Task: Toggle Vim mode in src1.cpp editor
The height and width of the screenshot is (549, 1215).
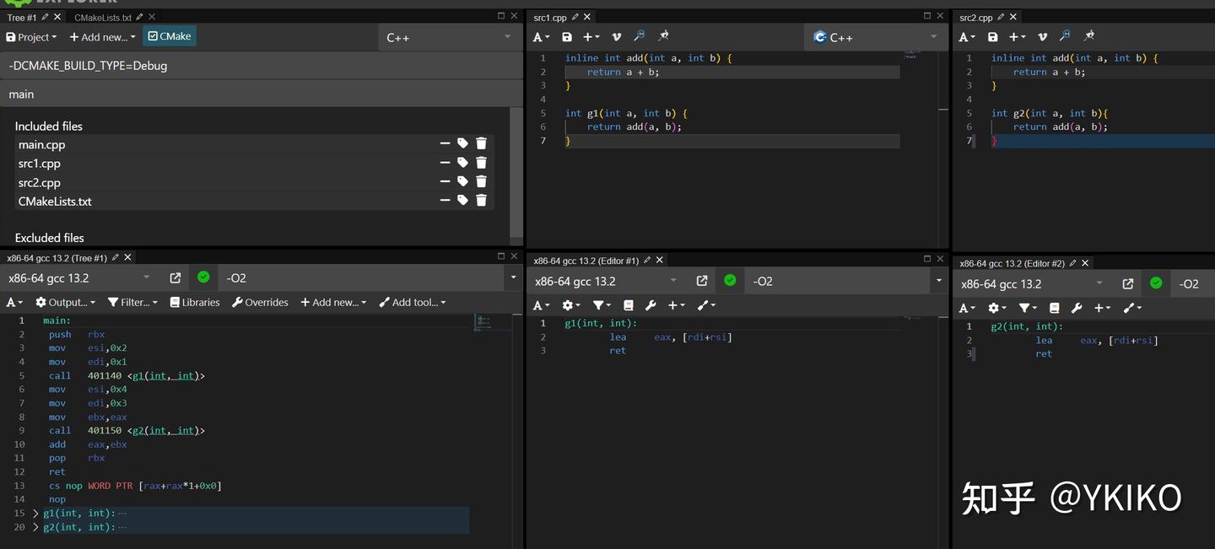Action: [616, 37]
